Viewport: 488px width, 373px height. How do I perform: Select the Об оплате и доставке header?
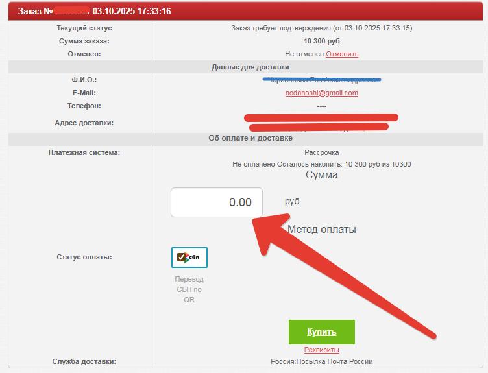tap(250, 138)
